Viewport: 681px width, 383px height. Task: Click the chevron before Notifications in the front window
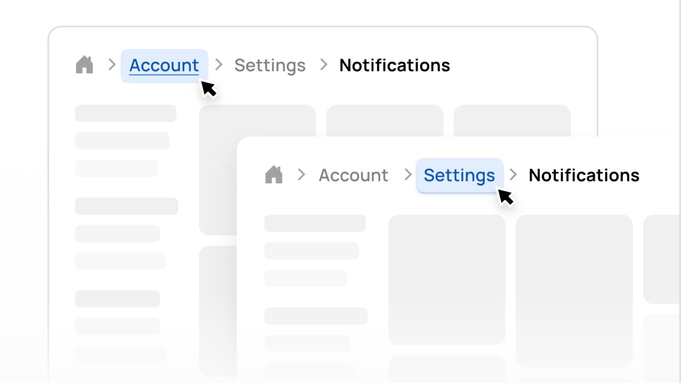pyautogui.click(x=513, y=175)
